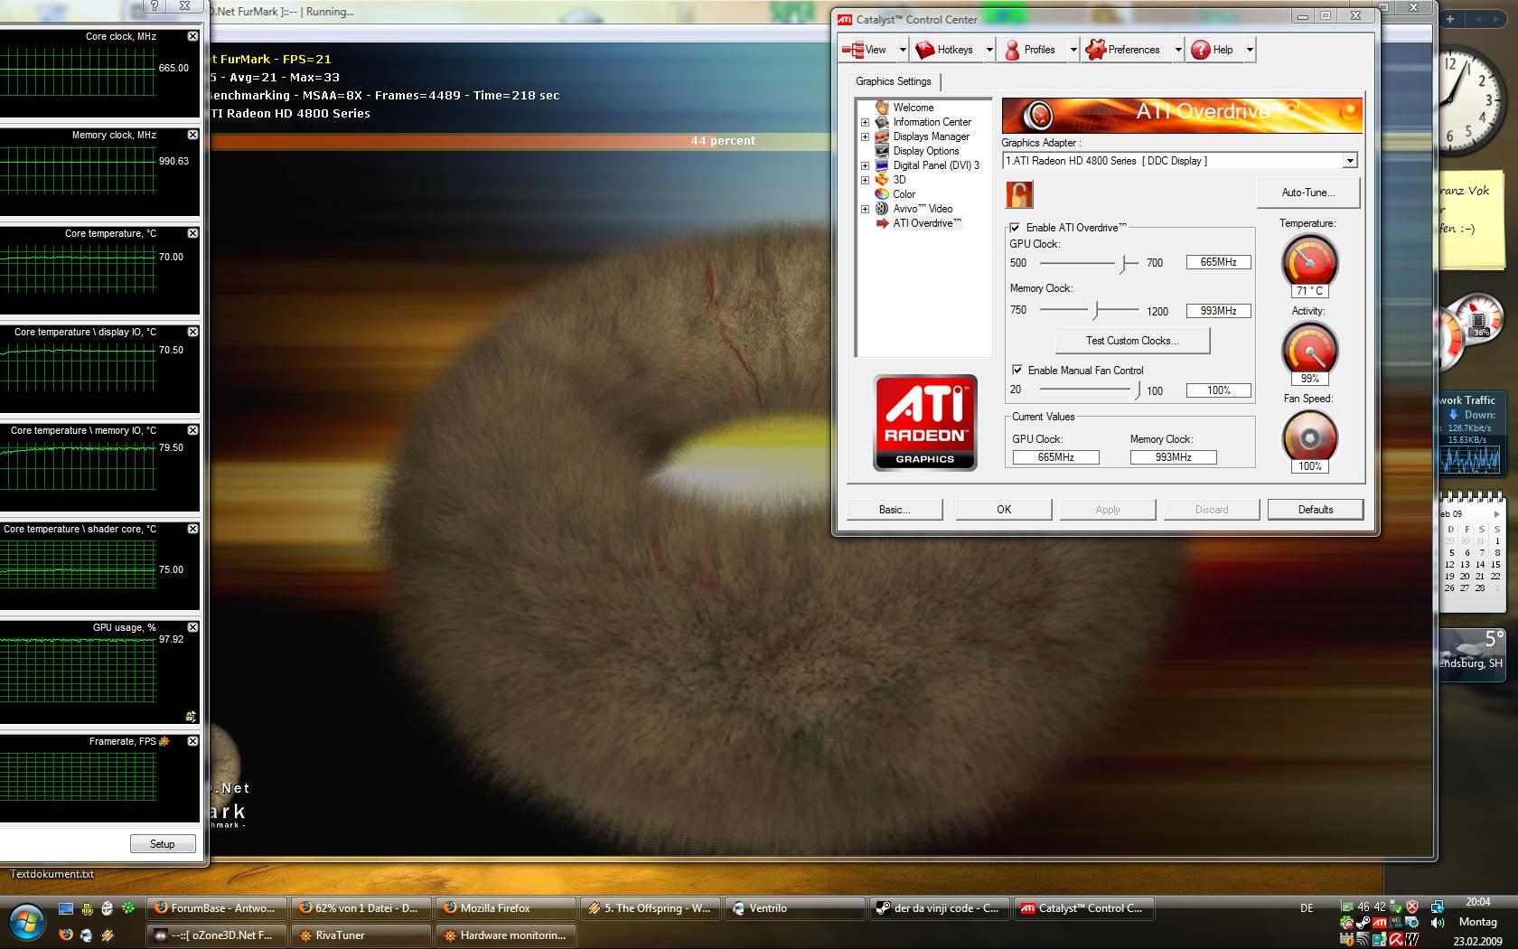The image size is (1518, 949).
Task: Click the ATI tray icon in system tray
Action: pos(1379,923)
